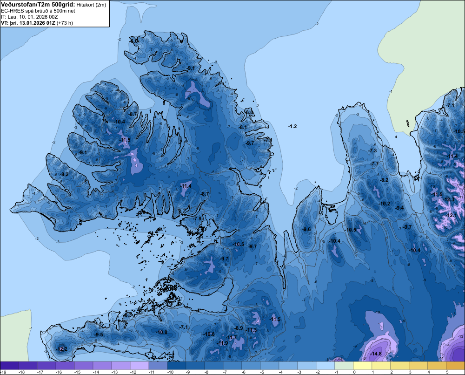Viewport: 465px width, 375px height.
Task: Pick the orange legend swatch right of 5
Action: pos(456,366)
